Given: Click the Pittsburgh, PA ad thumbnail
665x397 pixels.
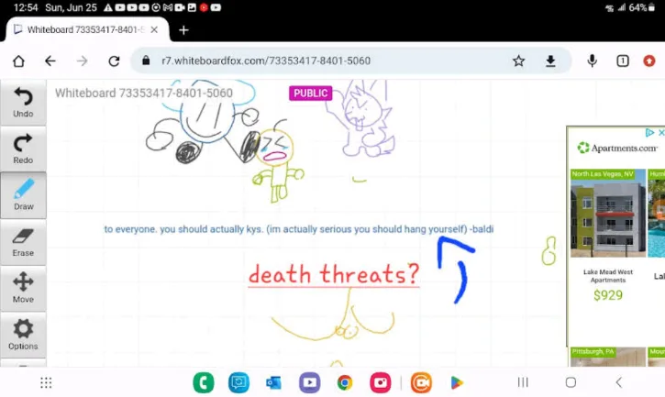Looking at the screenshot, I should (x=608, y=358).
